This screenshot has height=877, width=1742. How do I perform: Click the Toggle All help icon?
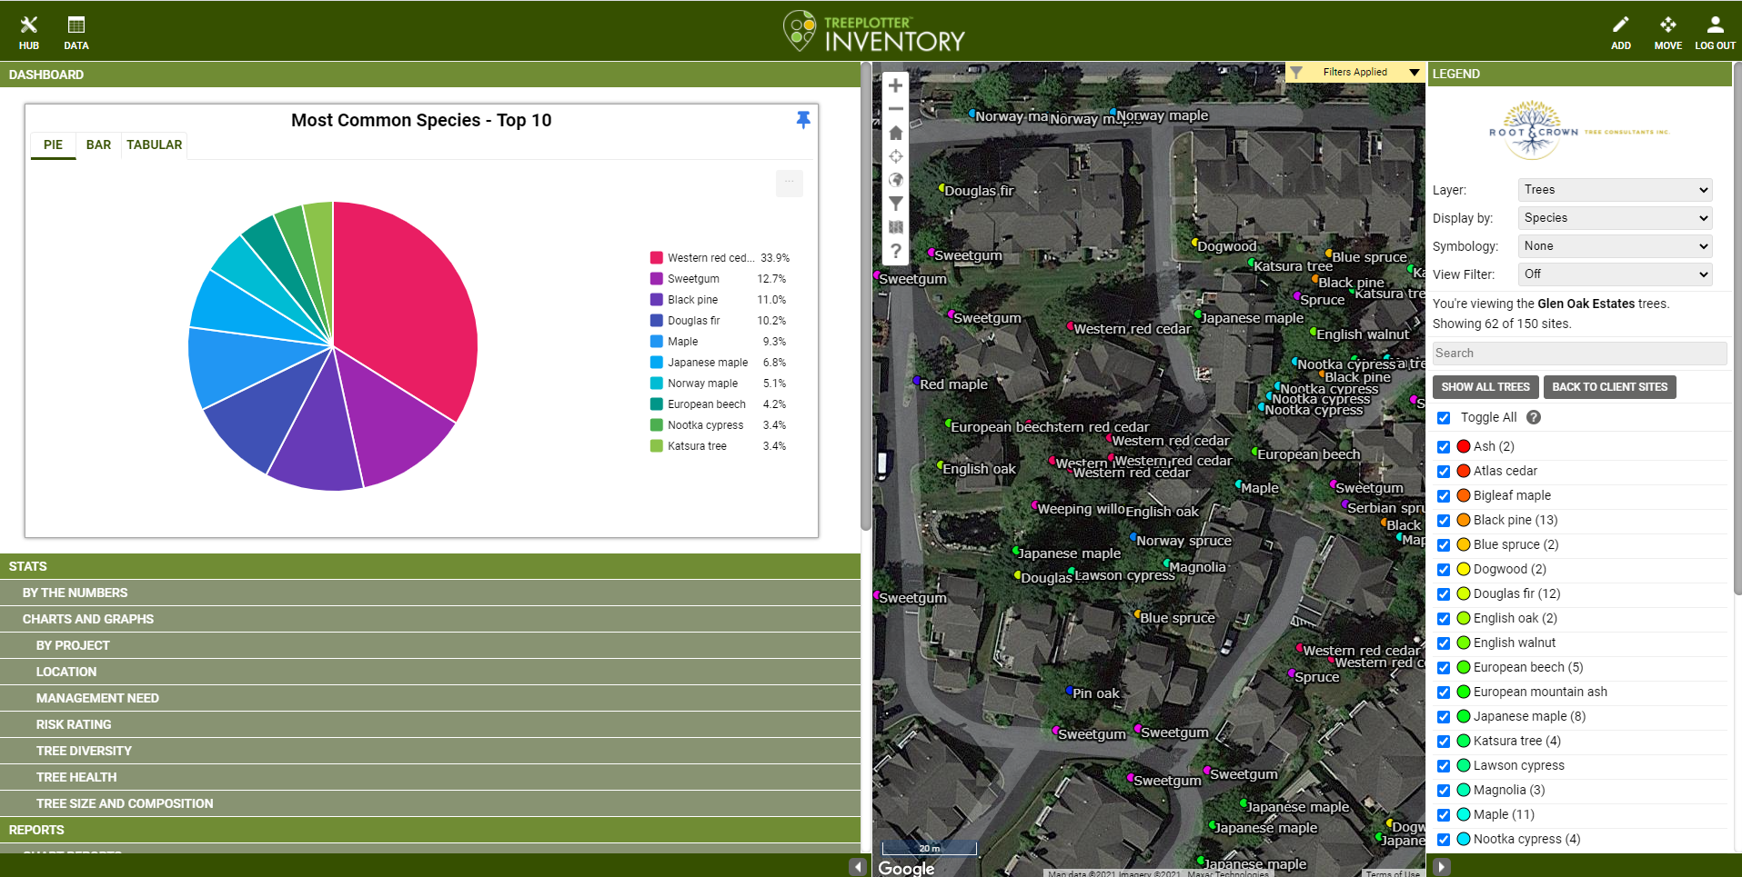1534,417
